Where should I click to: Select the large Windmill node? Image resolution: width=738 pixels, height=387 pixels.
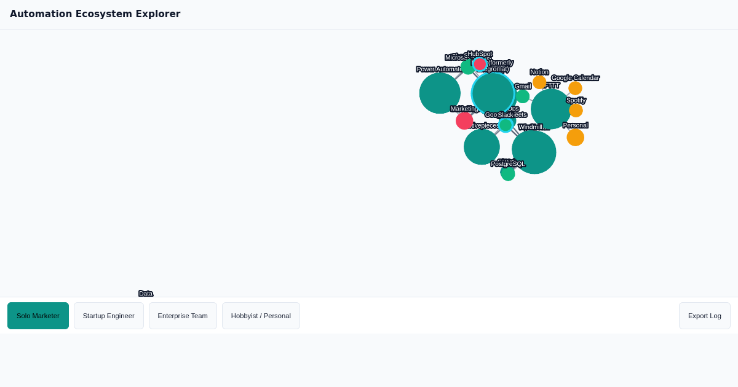click(534, 152)
